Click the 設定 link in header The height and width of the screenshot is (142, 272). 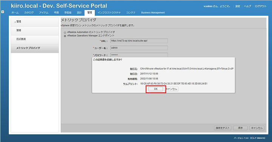click(238, 6)
